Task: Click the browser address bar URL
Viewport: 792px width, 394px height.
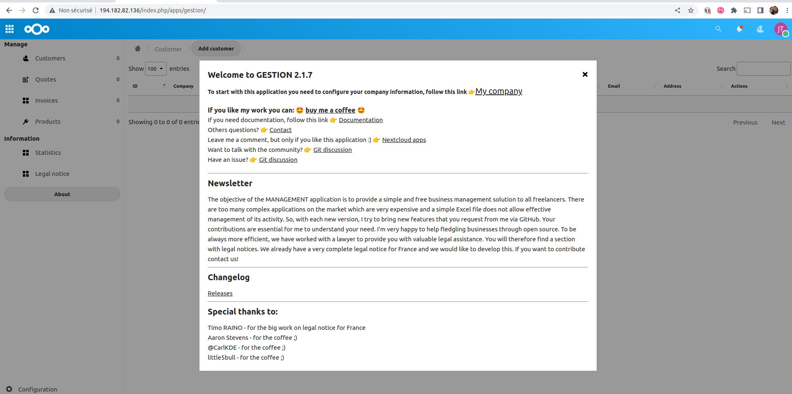Action: [153, 10]
